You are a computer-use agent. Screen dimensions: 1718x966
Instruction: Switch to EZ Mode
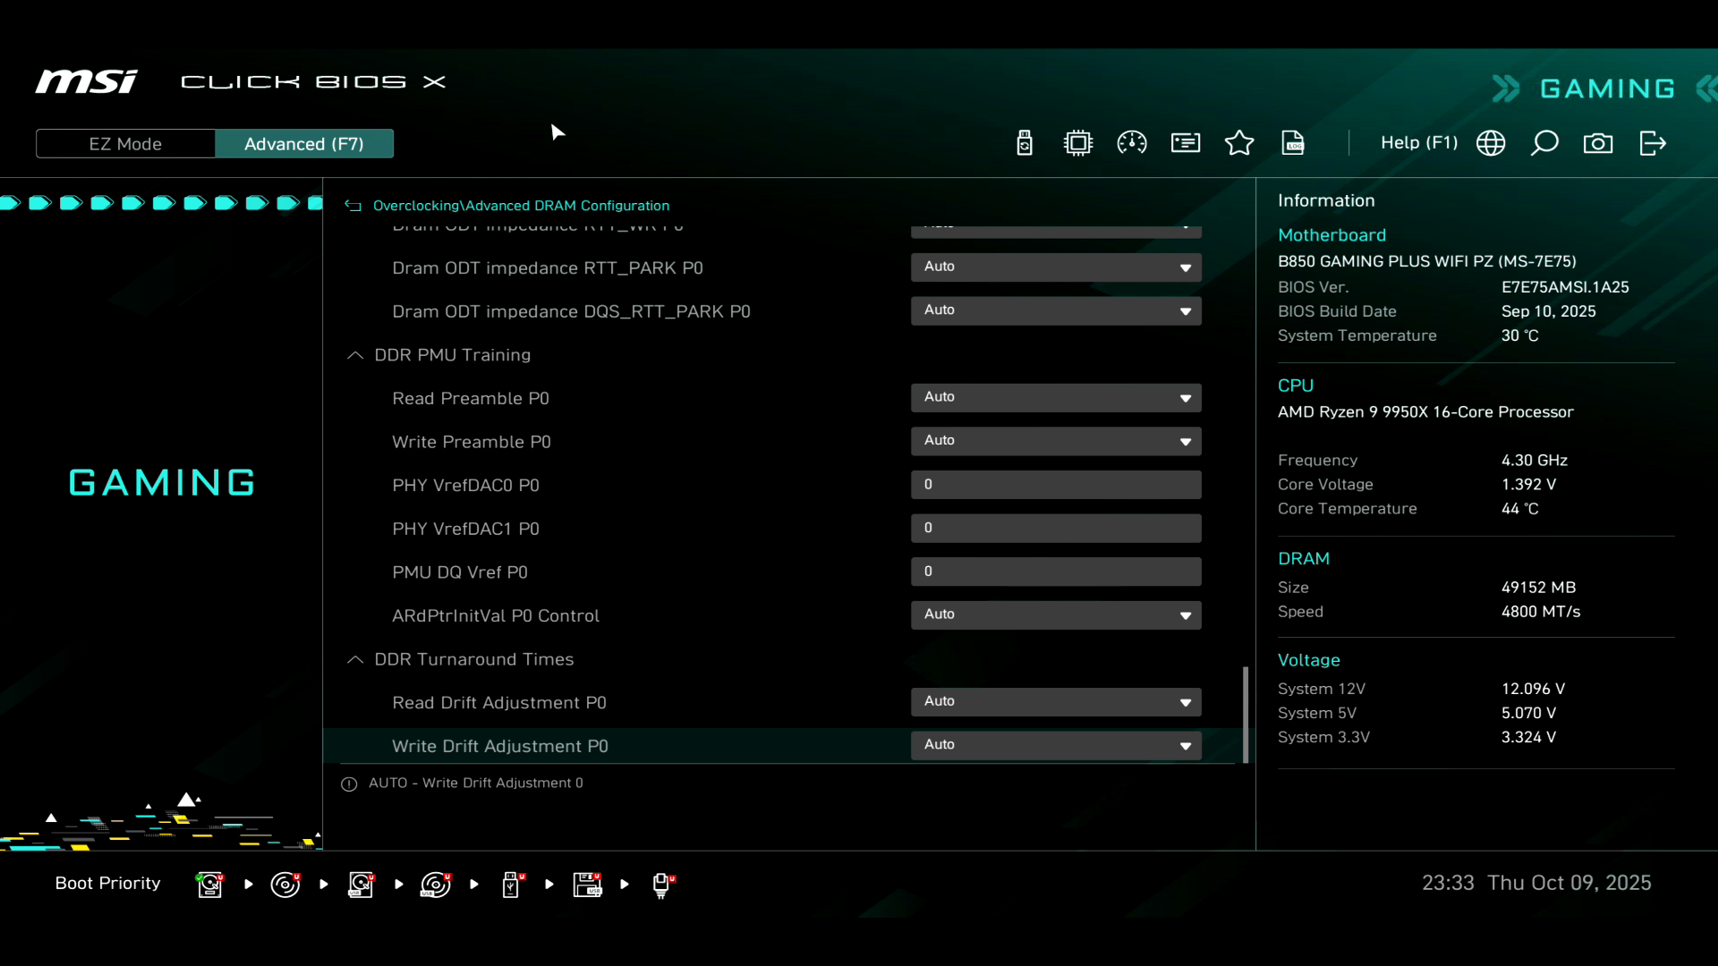tap(125, 144)
